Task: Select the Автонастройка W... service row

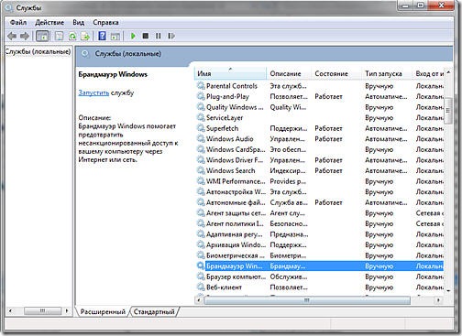Action: click(x=320, y=192)
